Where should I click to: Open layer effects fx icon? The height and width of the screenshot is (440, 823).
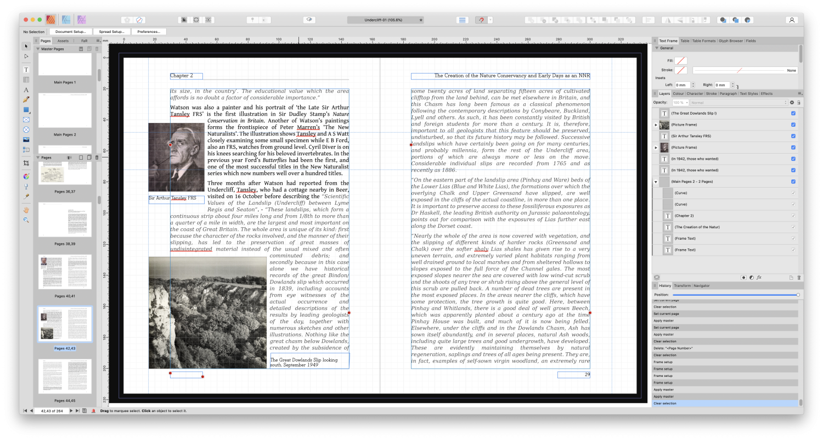click(x=759, y=278)
